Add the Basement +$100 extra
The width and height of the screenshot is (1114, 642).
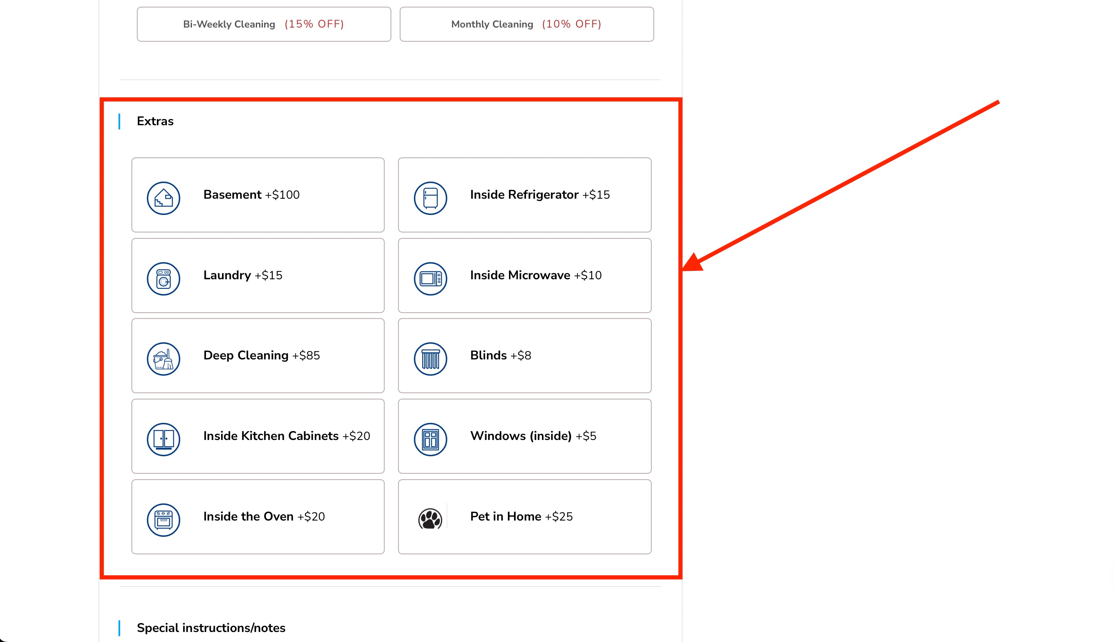click(258, 195)
